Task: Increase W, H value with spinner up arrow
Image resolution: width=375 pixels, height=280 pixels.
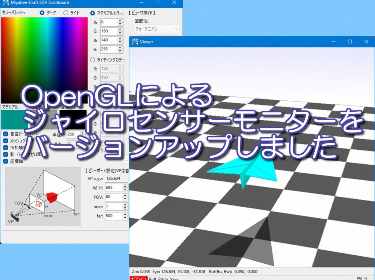Action: [x=125, y=186]
